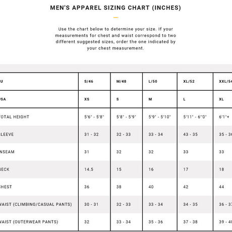Click the yellow divider under the title
The image size is (232, 232).
point(115,17)
